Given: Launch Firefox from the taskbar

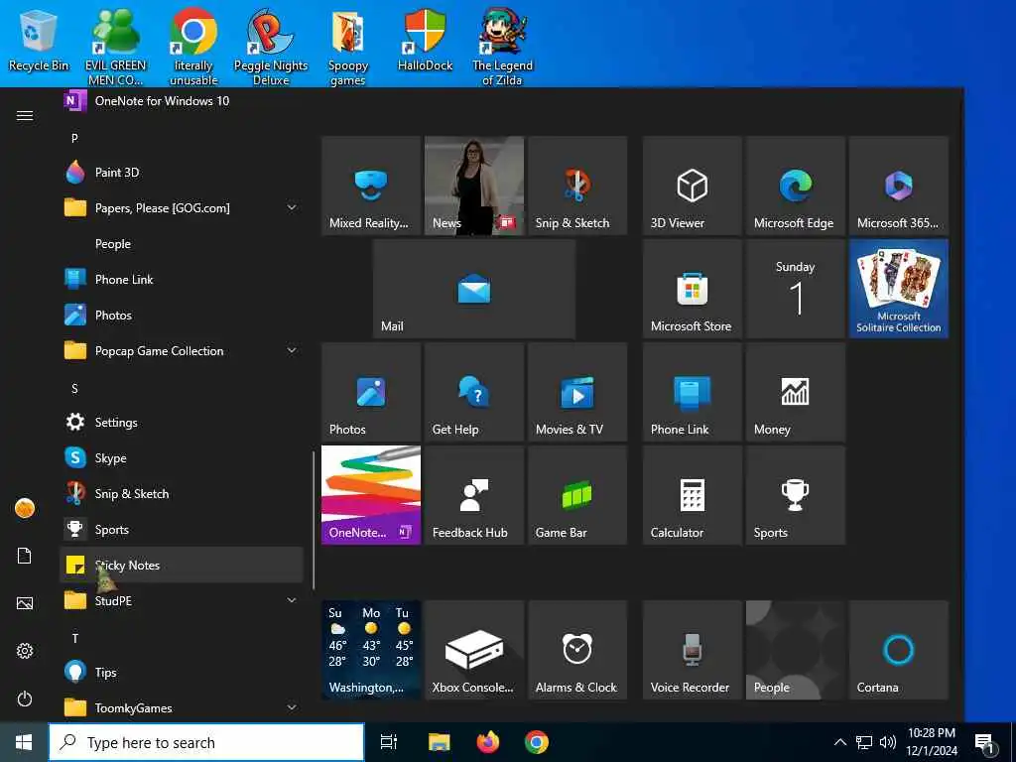Looking at the screenshot, I should click(488, 742).
